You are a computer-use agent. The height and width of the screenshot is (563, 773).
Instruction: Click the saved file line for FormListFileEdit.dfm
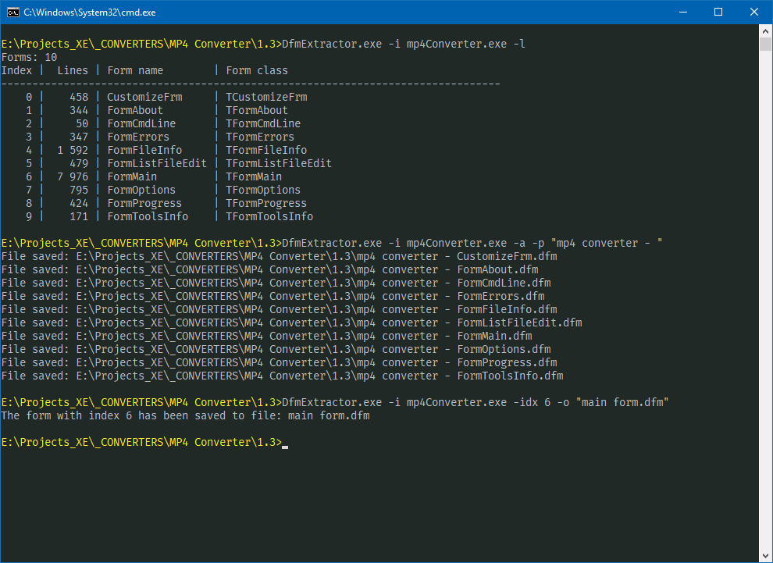click(292, 323)
